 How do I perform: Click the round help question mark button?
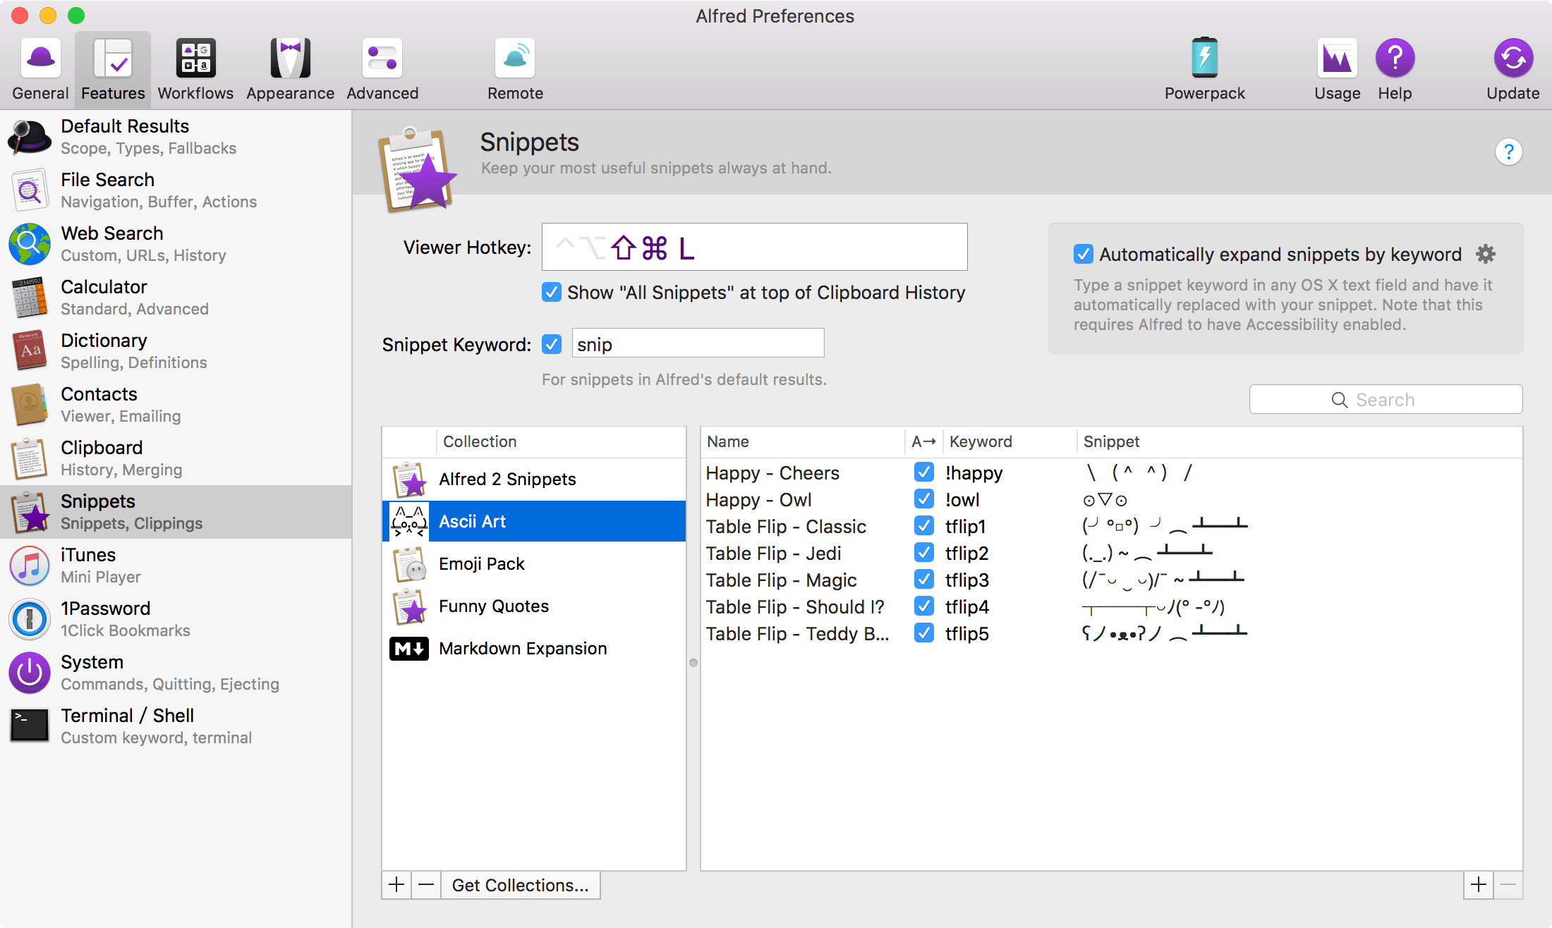point(1508,152)
